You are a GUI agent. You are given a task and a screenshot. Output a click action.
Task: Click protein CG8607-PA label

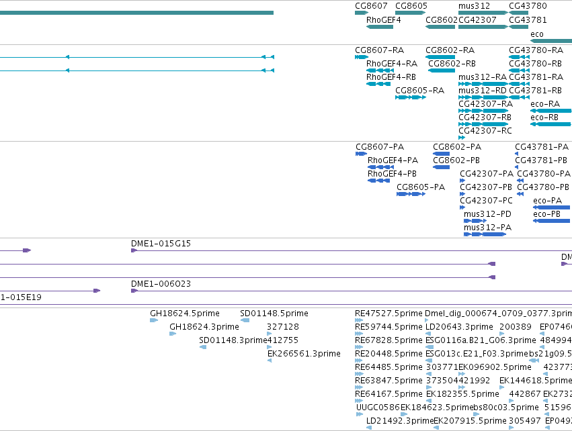pyautogui.click(x=380, y=147)
